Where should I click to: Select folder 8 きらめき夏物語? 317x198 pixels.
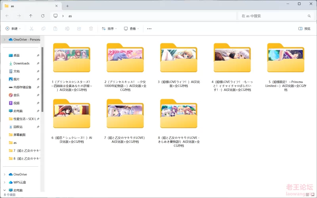[179, 123]
